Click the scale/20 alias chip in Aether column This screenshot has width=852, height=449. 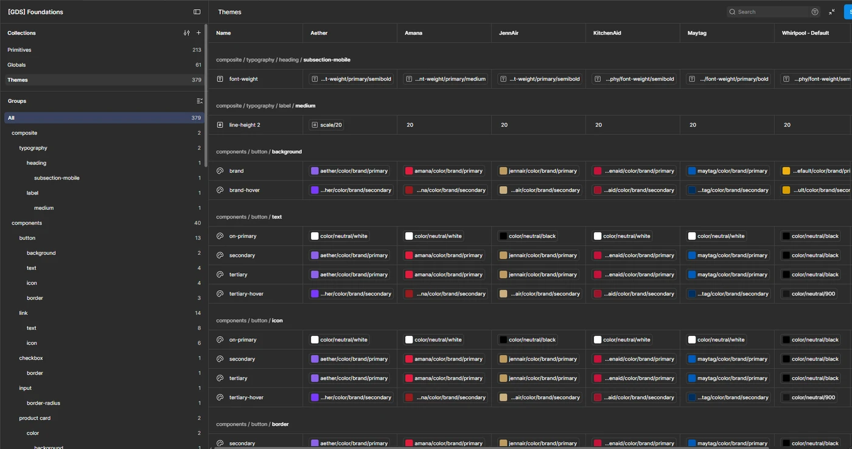[x=327, y=125]
